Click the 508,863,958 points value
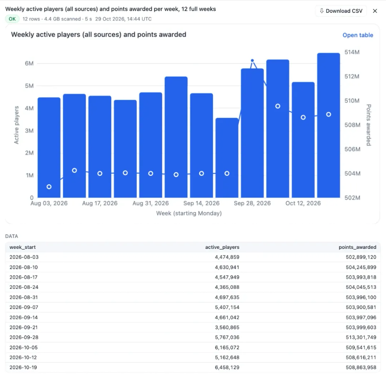This screenshot has height=374, width=386. [x=361, y=367]
